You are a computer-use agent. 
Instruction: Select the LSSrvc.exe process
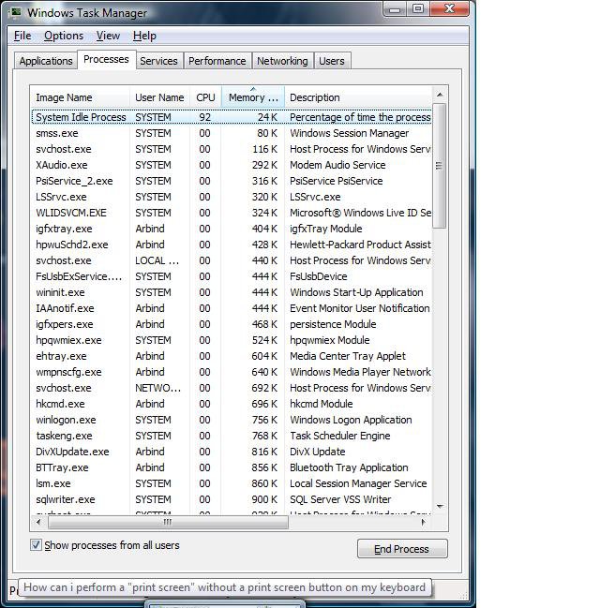coord(232,197)
